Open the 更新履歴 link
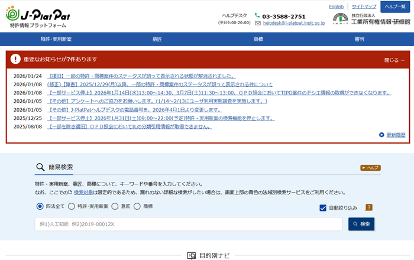Viewport: 414px width, 260px height. click(x=396, y=135)
